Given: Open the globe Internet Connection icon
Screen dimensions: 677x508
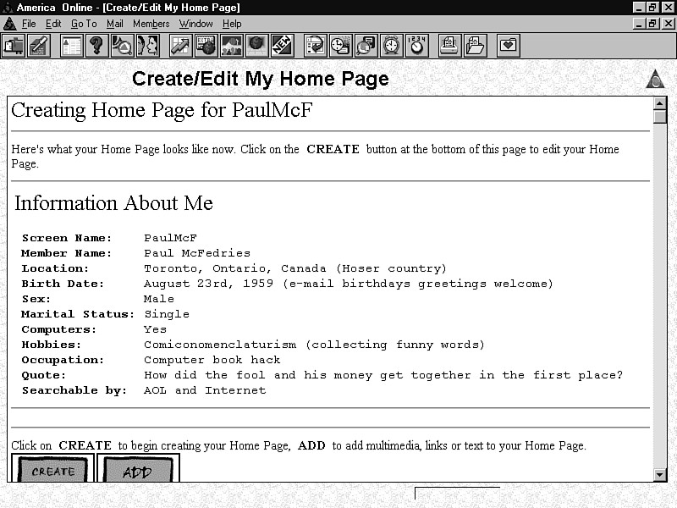Looking at the screenshot, I should tap(257, 46).
